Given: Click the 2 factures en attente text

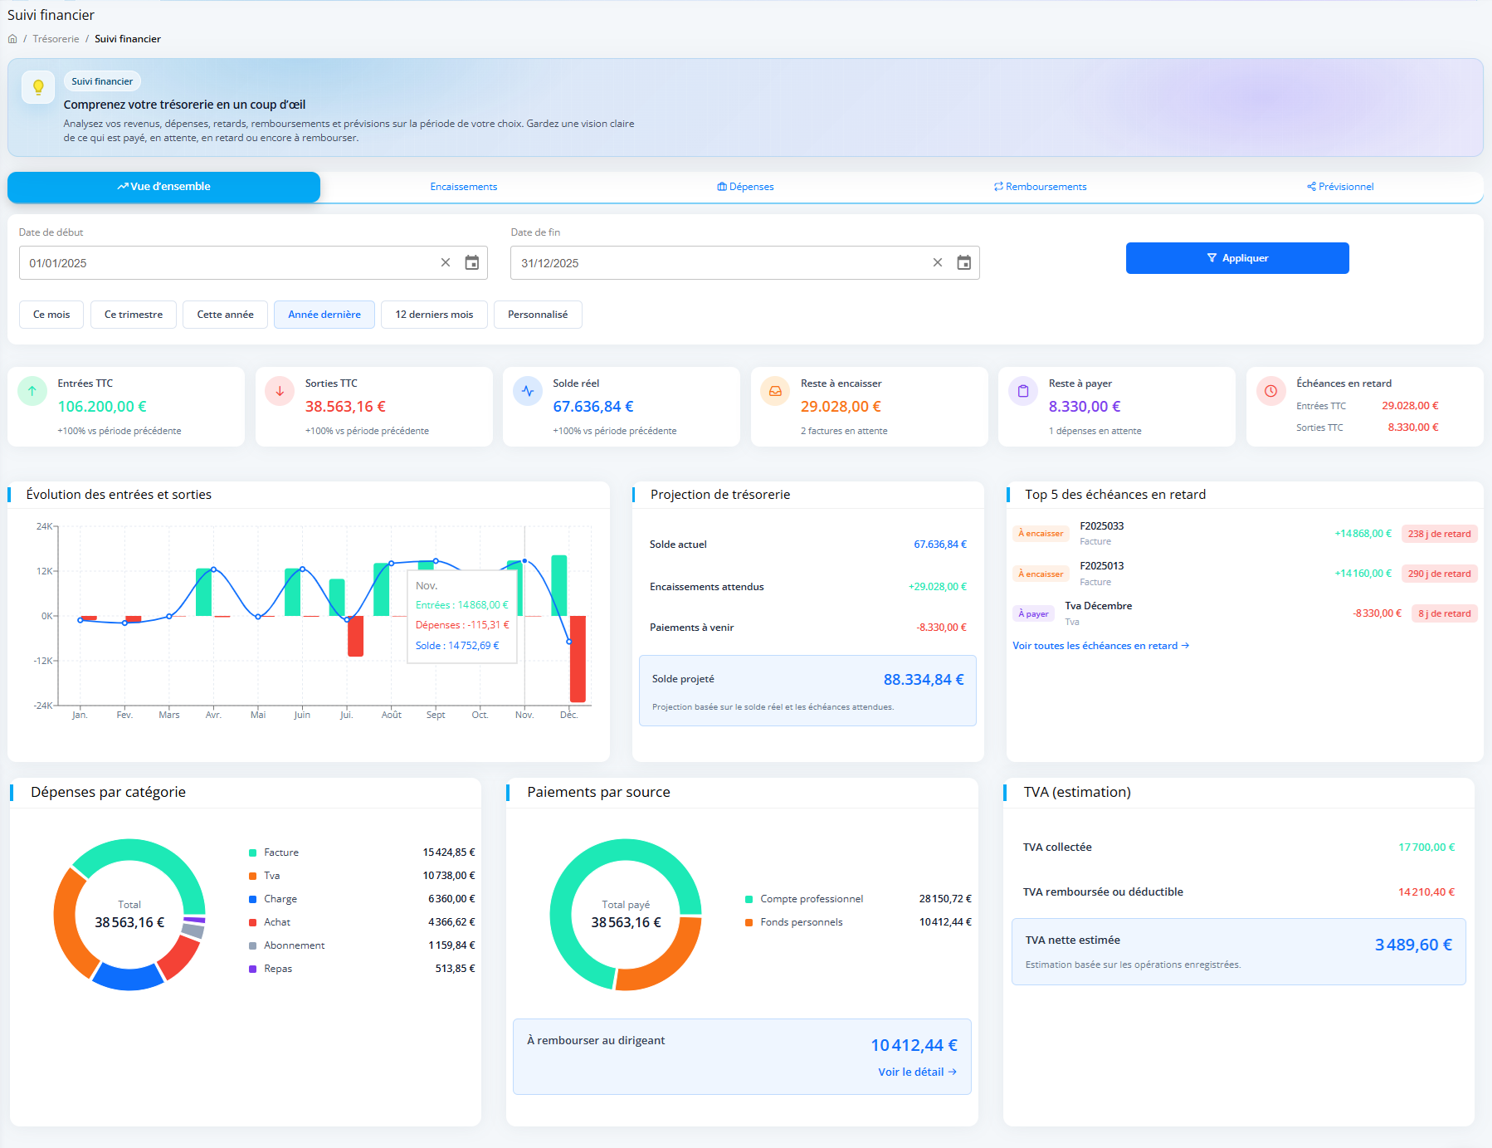Looking at the screenshot, I should pos(844,431).
